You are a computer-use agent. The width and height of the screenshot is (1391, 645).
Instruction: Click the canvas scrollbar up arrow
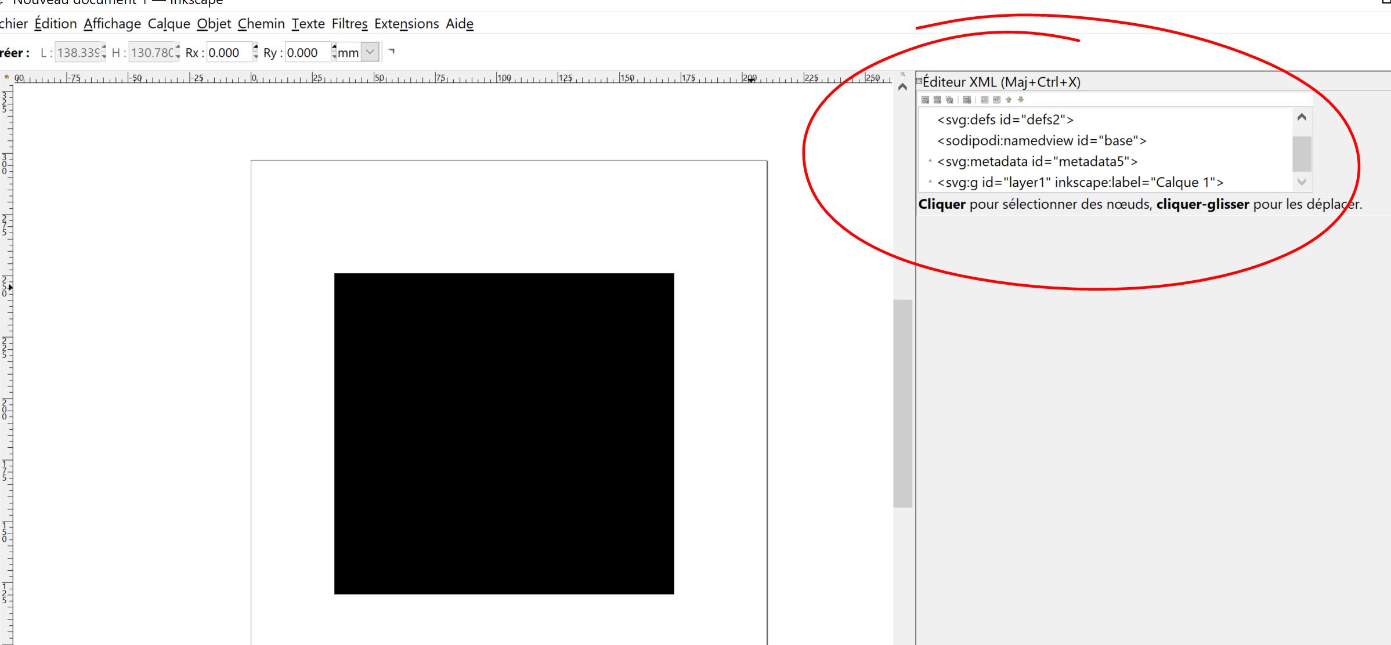point(902,87)
